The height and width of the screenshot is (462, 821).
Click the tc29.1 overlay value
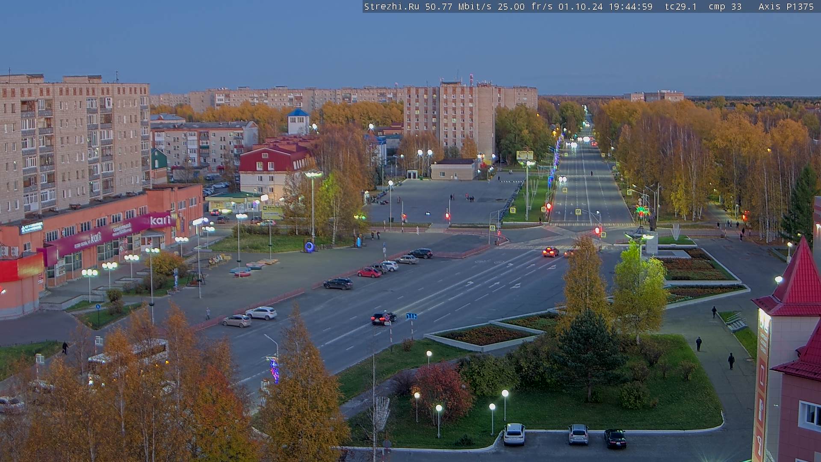[681, 7]
